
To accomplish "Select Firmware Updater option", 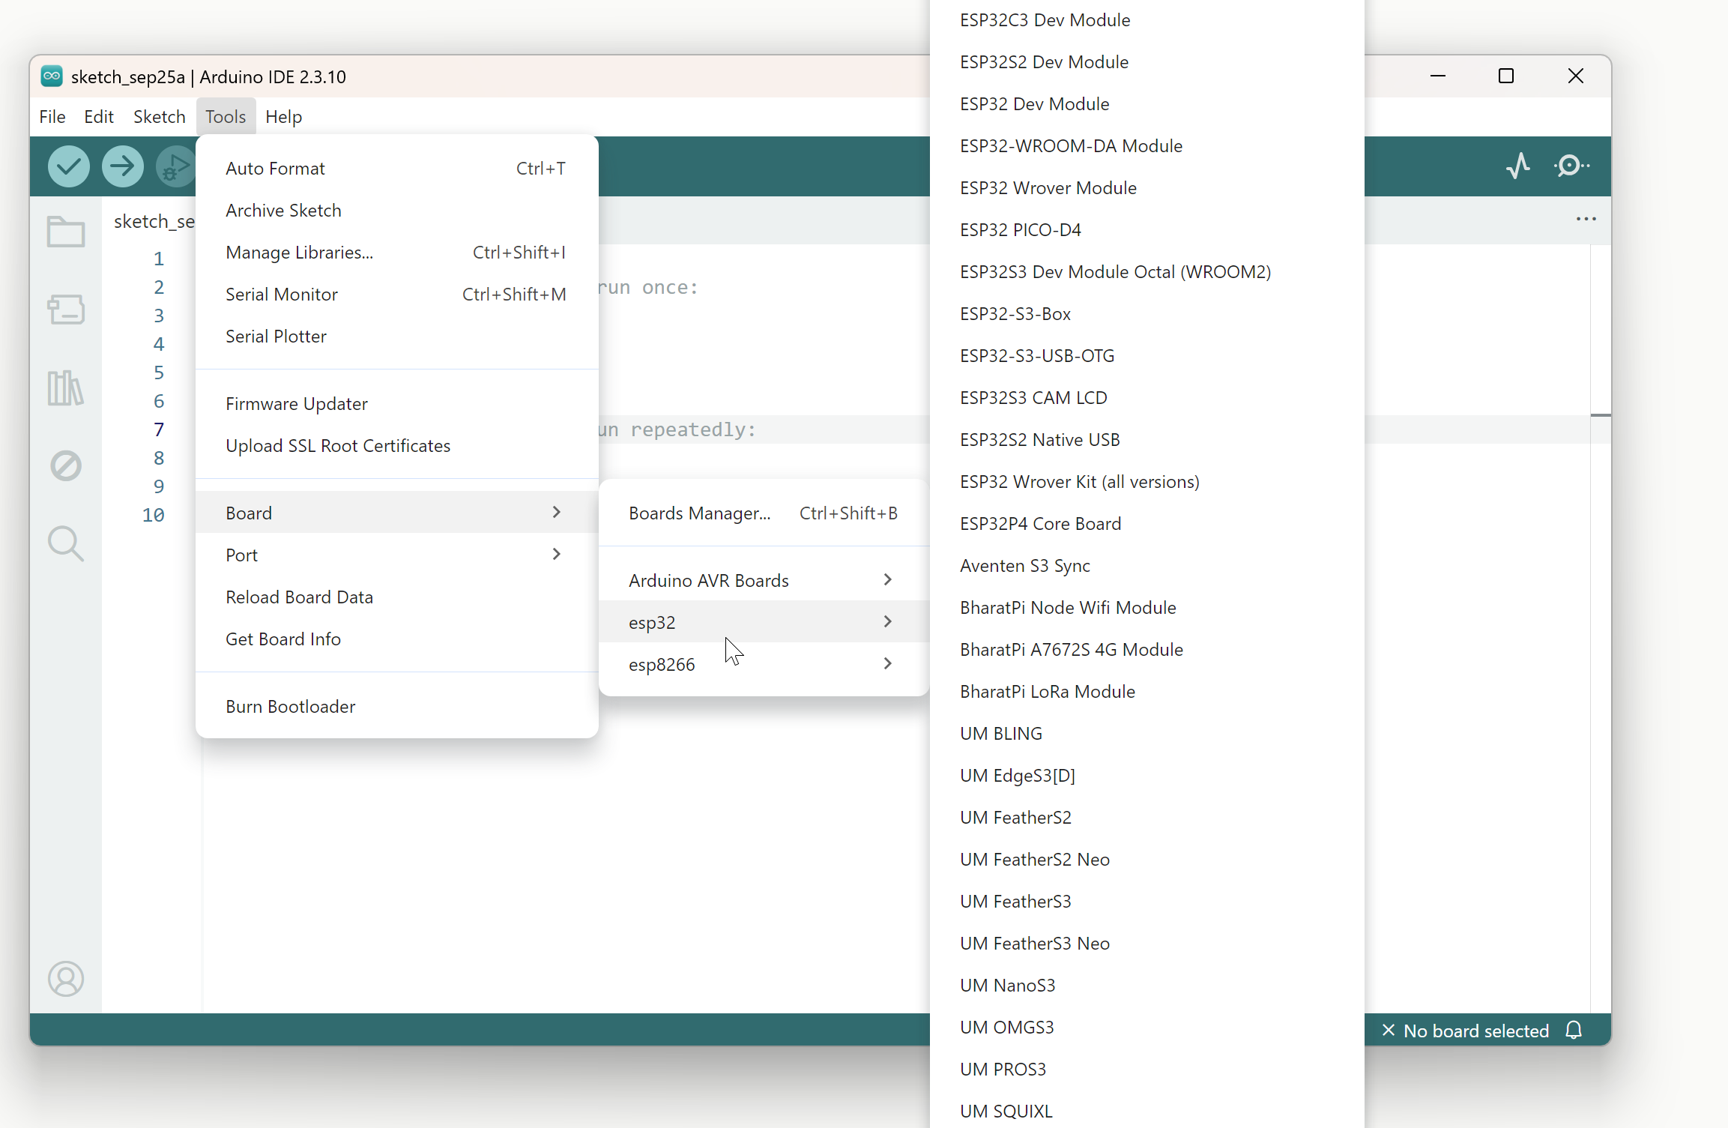I will click(397, 403).
